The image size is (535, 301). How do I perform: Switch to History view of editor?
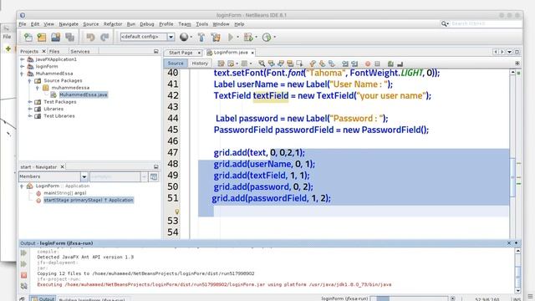click(200, 64)
